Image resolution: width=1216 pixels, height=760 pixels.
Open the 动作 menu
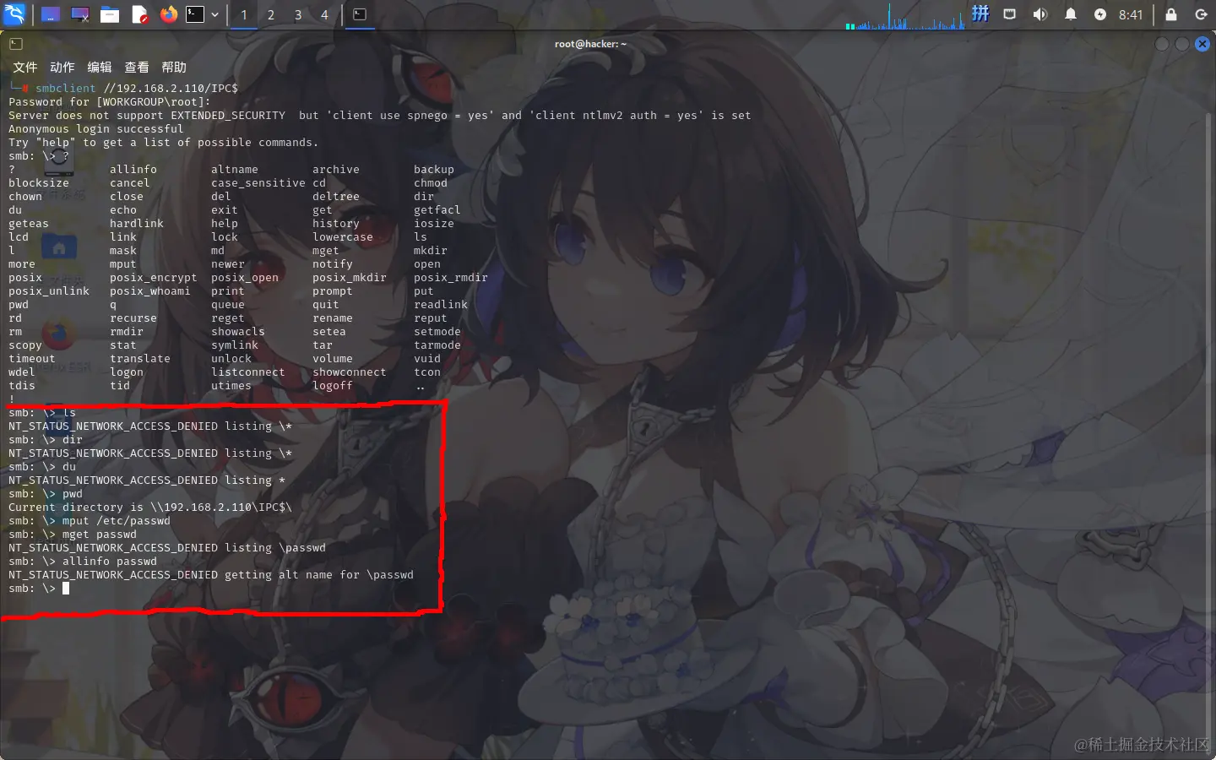[62, 67]
